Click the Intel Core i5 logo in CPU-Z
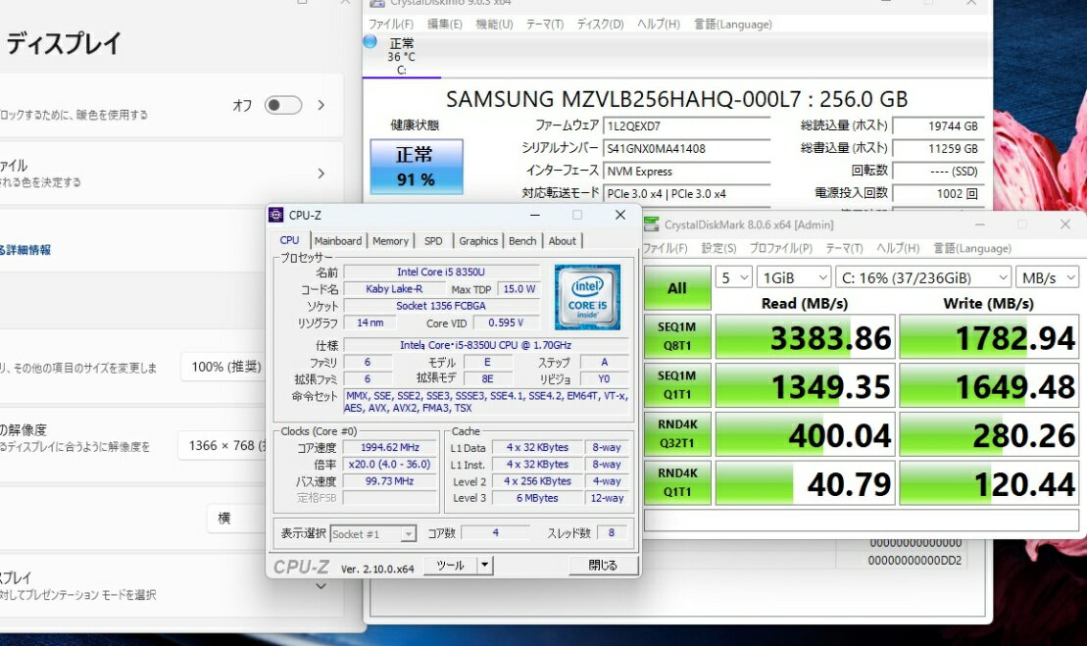1087x646 pixels. [587, 297]
